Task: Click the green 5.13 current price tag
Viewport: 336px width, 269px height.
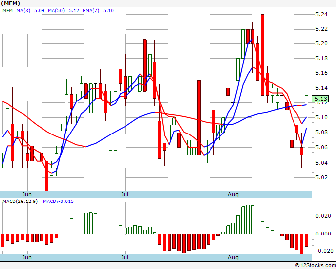Action: coord(320,99)
